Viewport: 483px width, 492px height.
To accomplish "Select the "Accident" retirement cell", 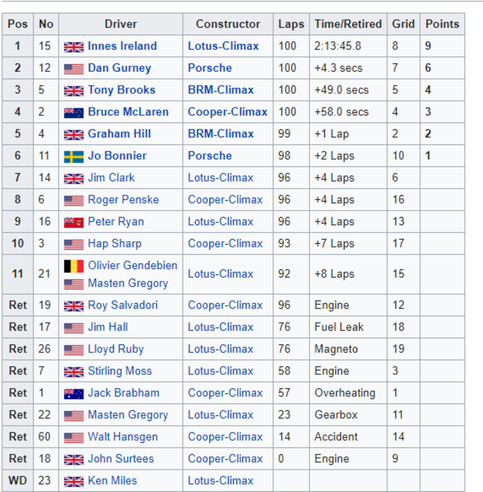I will coord(348,437).
